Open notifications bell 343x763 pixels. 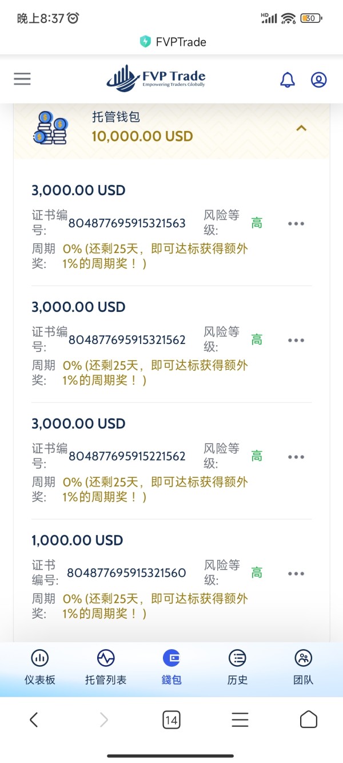(288, 80)
